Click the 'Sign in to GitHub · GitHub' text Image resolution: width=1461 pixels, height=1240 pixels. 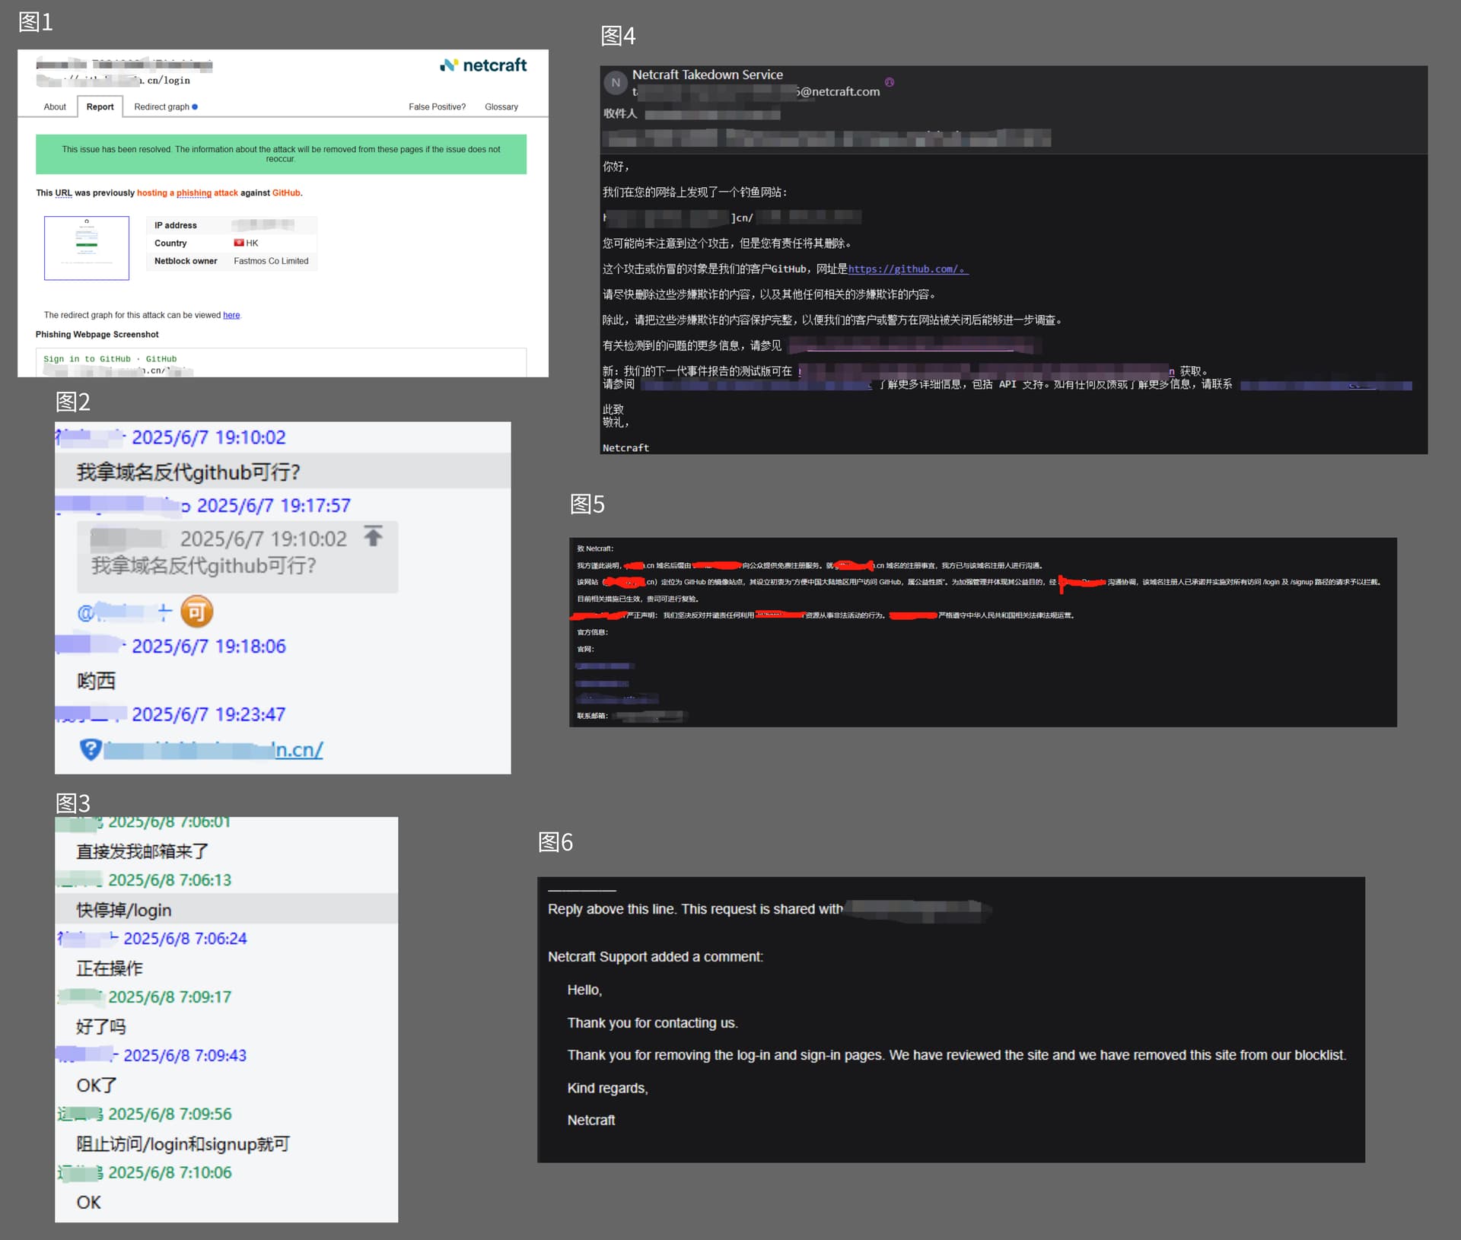coord(110,359)
